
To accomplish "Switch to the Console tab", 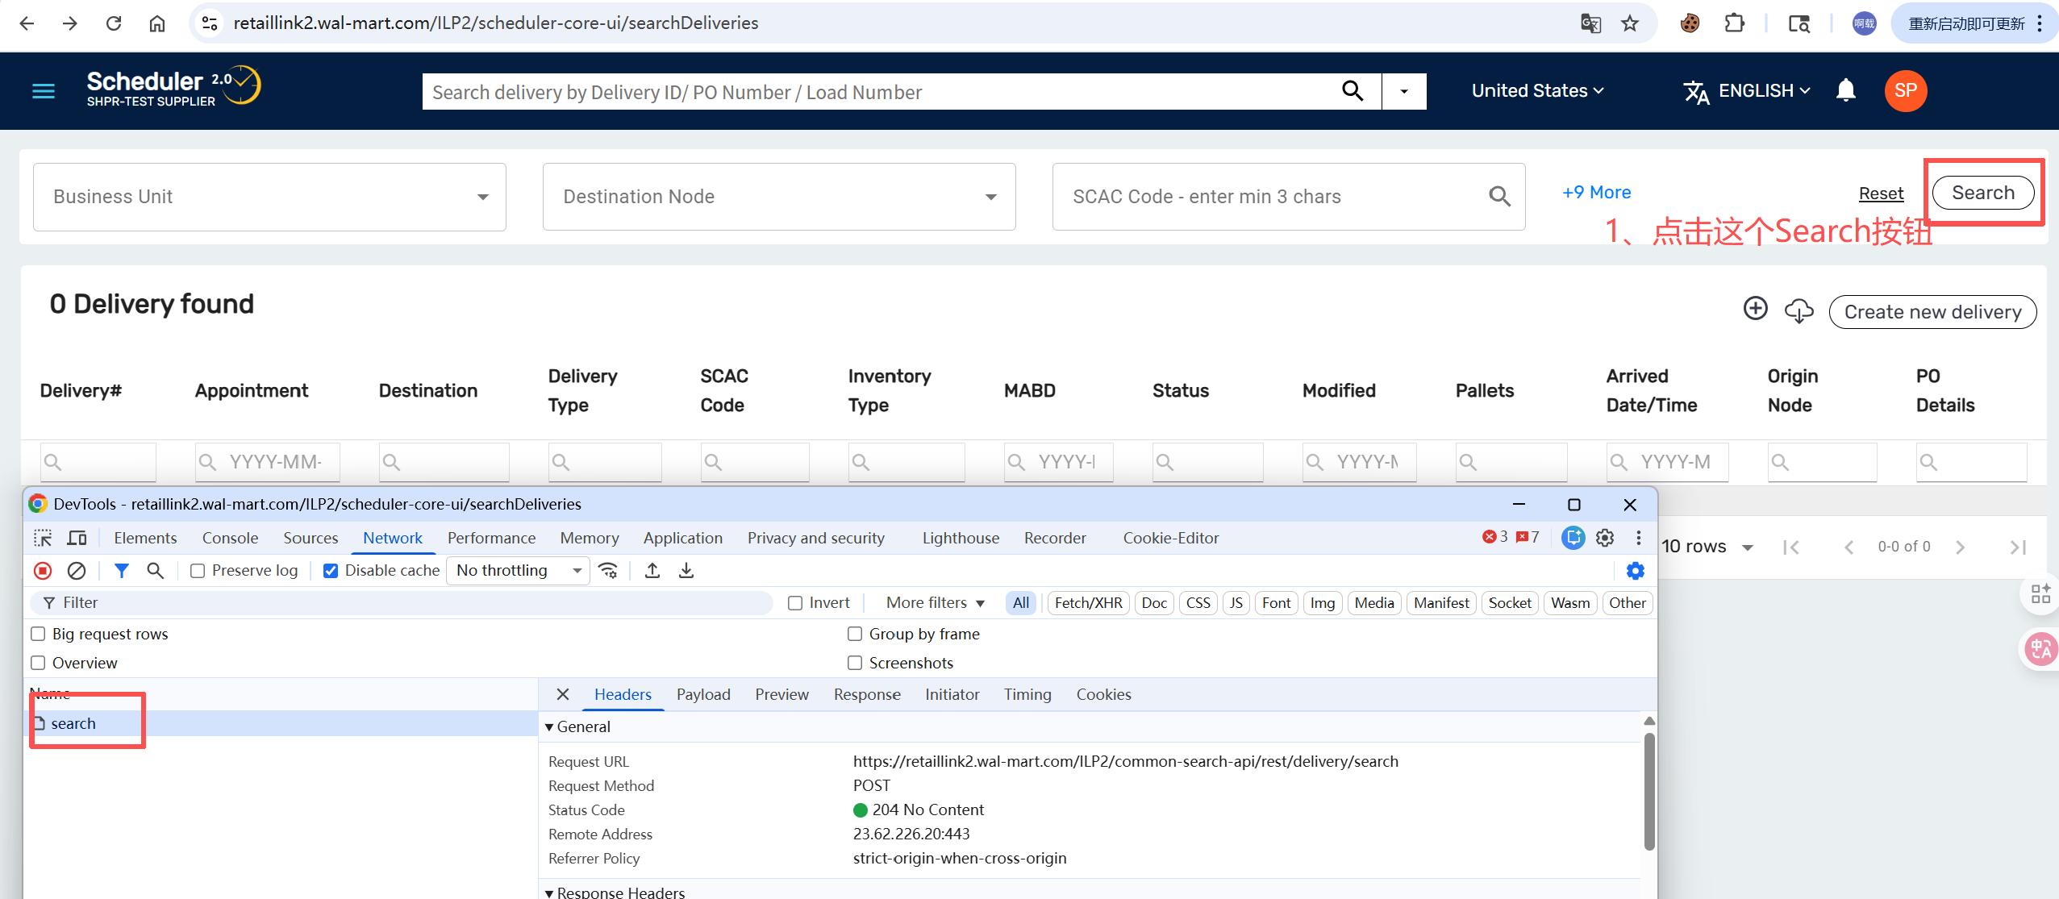I will (x=230, y=538).
